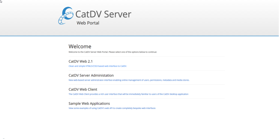Open the CatDV Web Client heading

(x=83, y=89)
